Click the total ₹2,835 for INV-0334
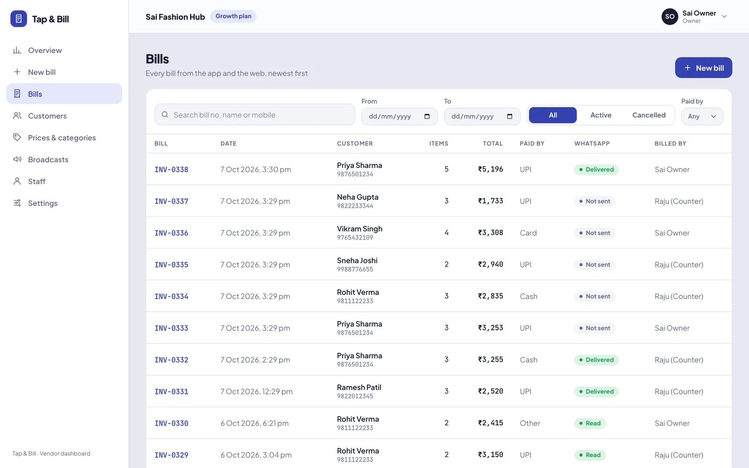The width and height of the screenshot is (749, 468). click(x=491, y=296)
